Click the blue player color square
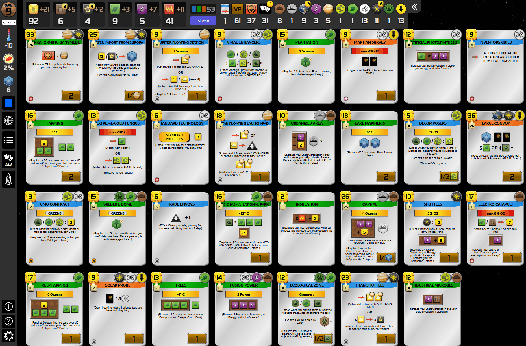 (9, 103)
